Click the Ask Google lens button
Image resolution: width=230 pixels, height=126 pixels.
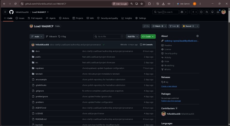(x=120, y=4)
